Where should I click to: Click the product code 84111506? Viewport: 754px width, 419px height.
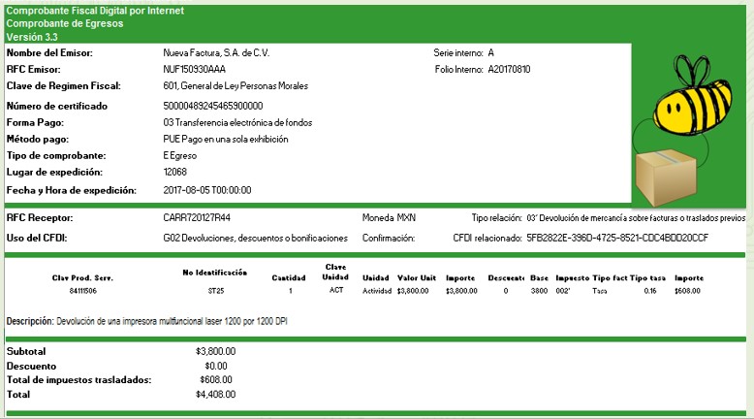pyautogui.click(x=83, y=290)
